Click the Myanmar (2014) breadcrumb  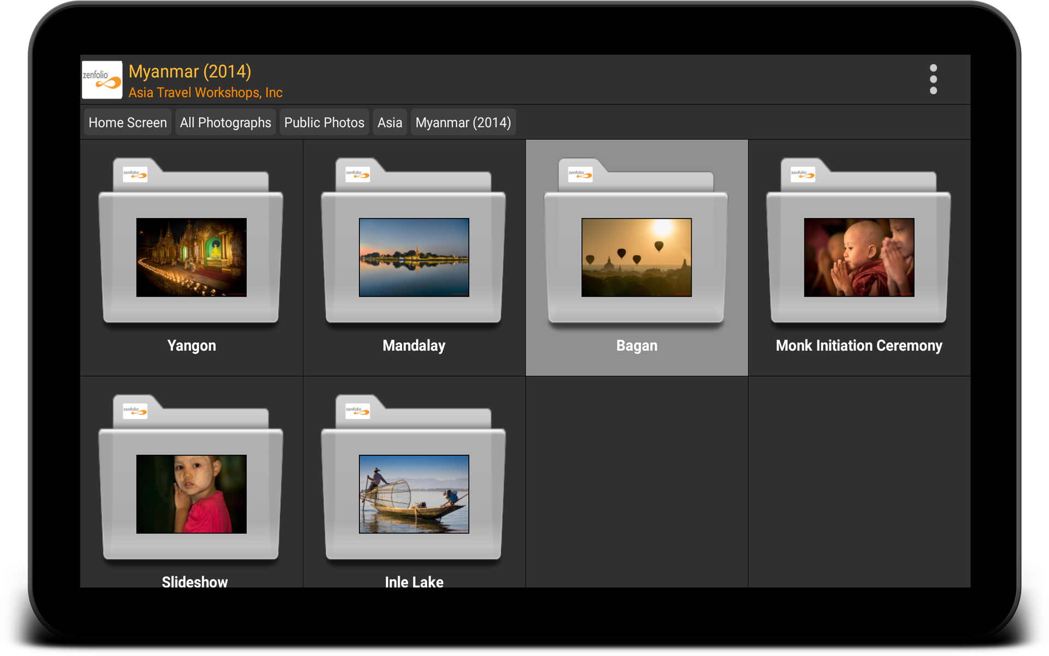tap(463, 122)
